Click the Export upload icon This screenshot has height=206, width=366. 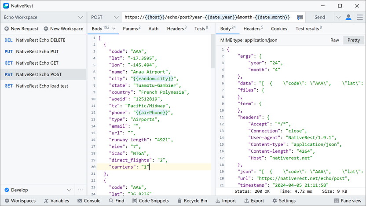(x=246, y=201)
